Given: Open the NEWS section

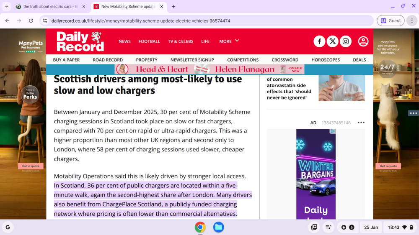Looking at the screenshot, I should pyautogui.click(x=124, y=41).
